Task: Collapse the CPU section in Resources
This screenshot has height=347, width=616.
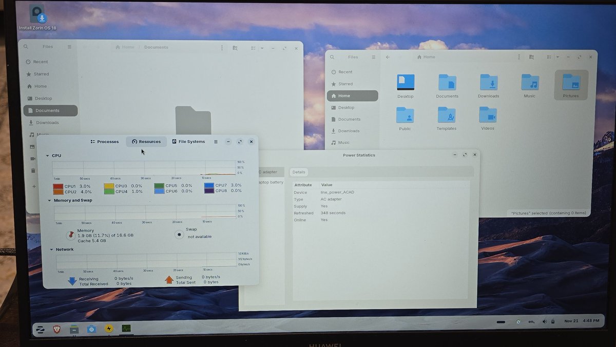Action: [x=49, y=155]
